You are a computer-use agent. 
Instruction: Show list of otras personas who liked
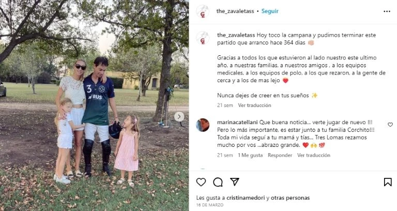pyautogui.click(x=290, y=198)
